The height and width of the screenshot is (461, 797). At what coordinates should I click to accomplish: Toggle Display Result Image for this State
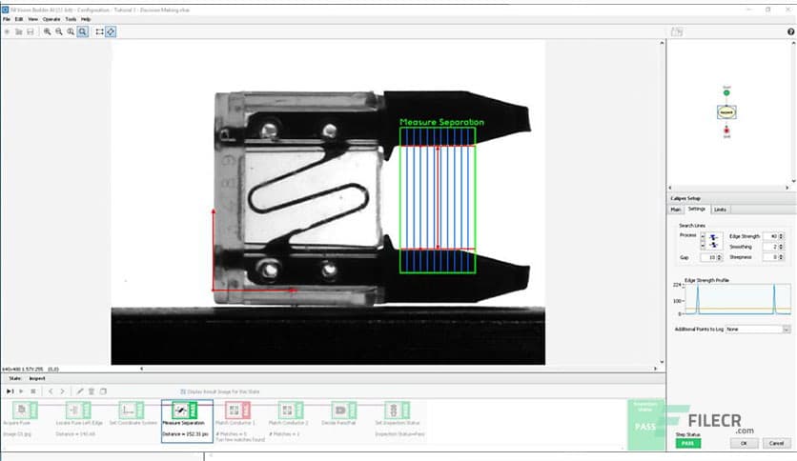pyautogui.click(x=184, y=391)
